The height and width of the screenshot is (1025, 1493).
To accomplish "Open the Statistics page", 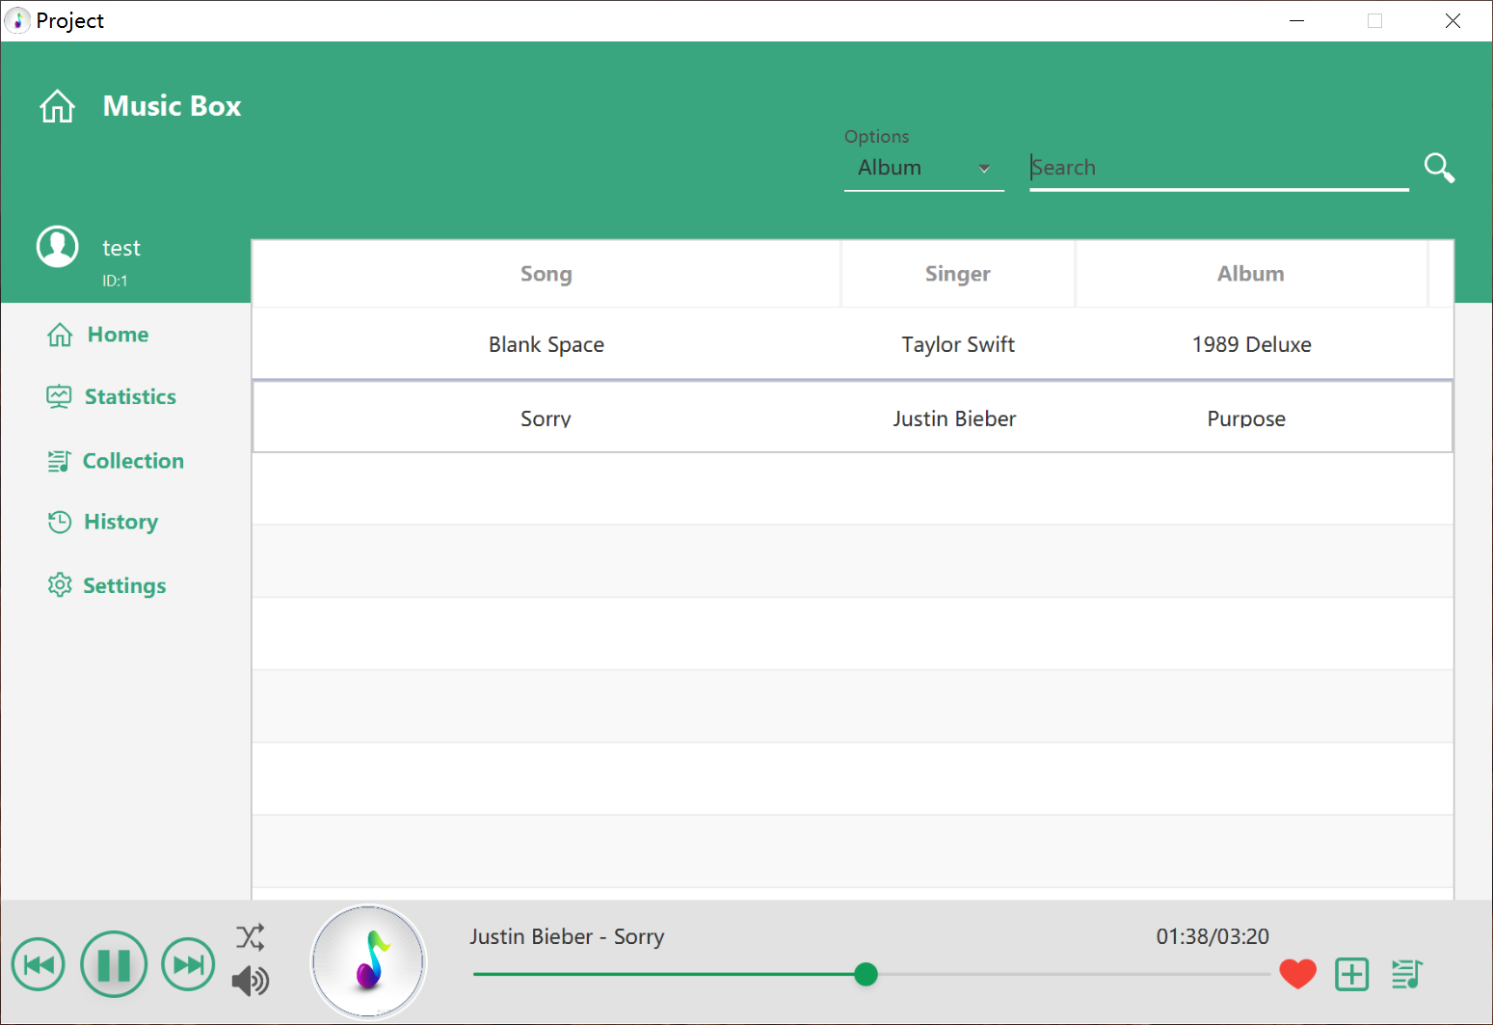I will tap(130, 396).
